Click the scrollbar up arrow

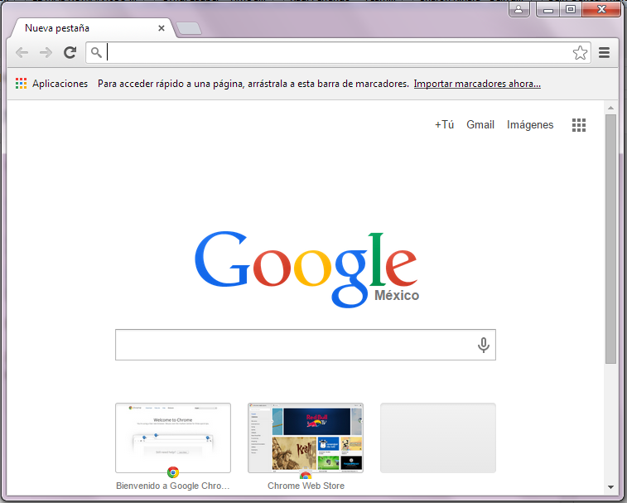610,108
